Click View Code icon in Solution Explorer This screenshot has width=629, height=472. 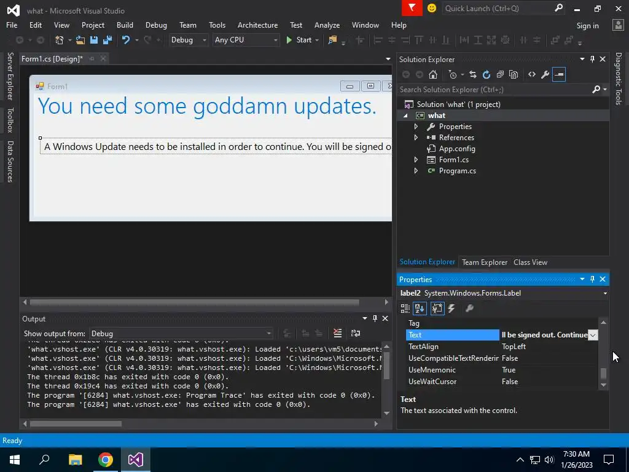[532, 74]
